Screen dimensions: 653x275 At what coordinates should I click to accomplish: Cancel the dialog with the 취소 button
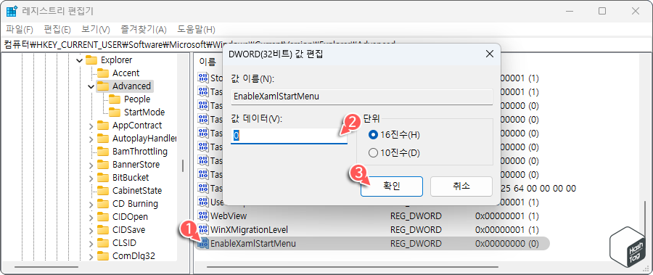click(x=461, y=186)
